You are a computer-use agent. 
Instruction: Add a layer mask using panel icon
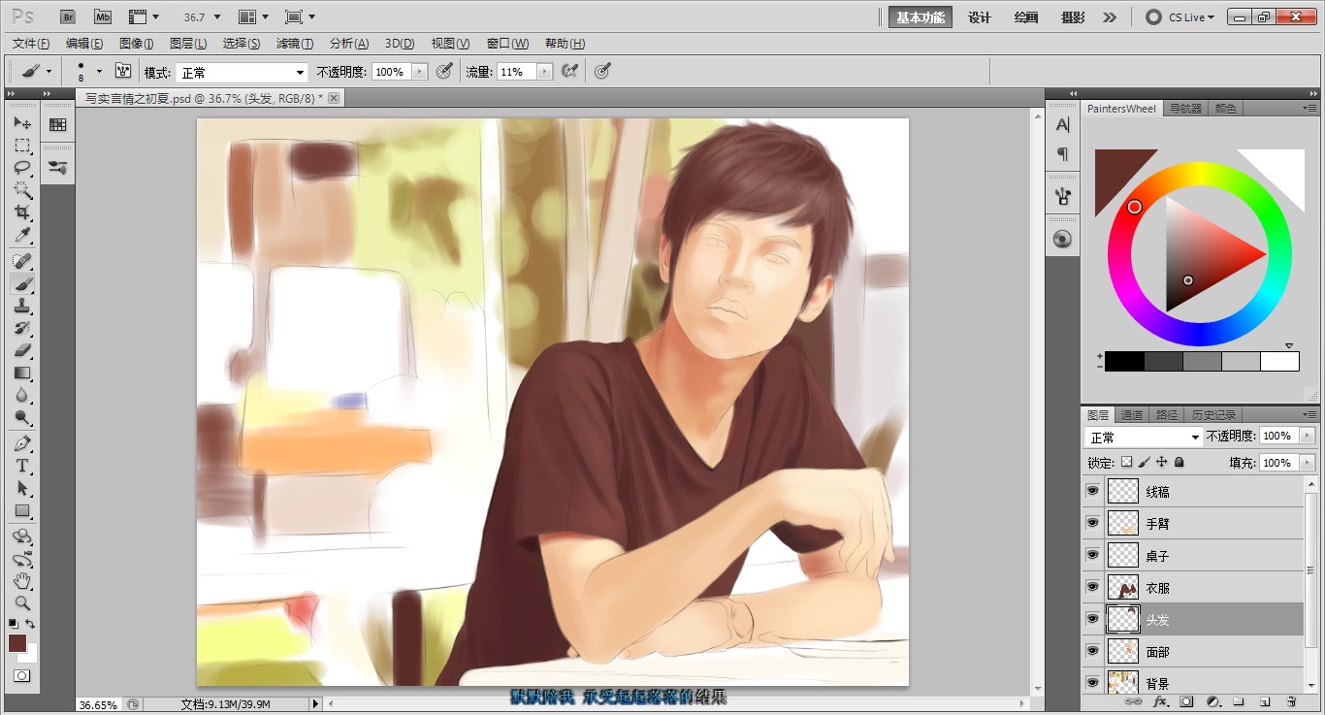pos(1185,700)
